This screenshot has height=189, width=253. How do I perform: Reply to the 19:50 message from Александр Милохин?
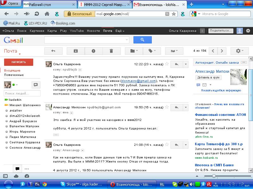[177, 107]
